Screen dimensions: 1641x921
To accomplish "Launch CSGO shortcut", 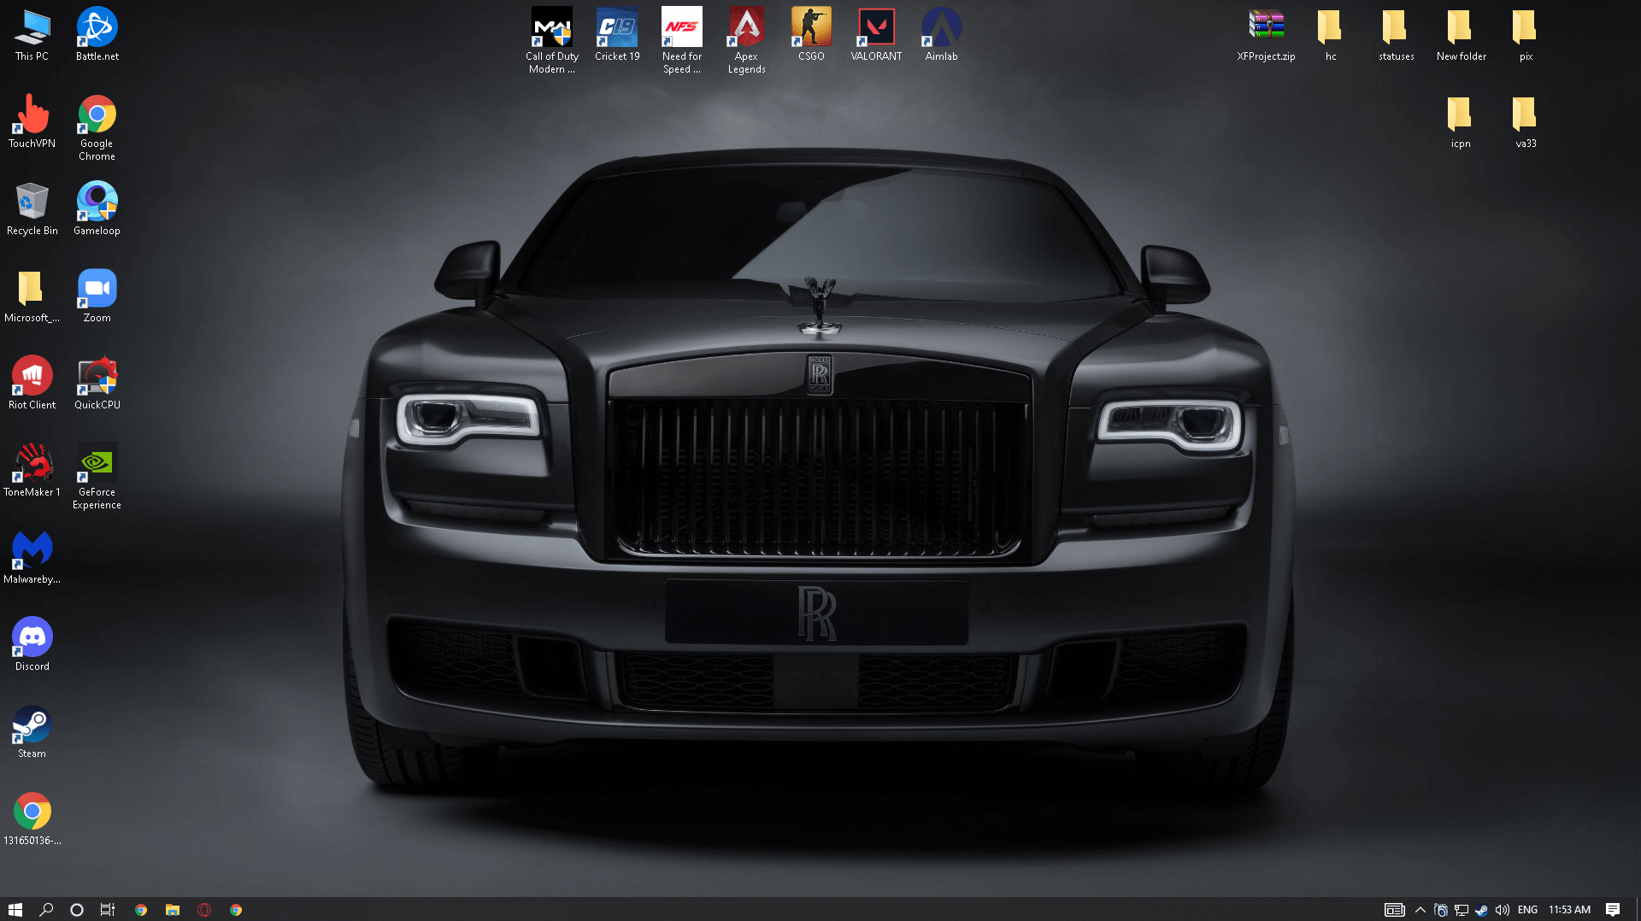I will (x=811, y=35).
